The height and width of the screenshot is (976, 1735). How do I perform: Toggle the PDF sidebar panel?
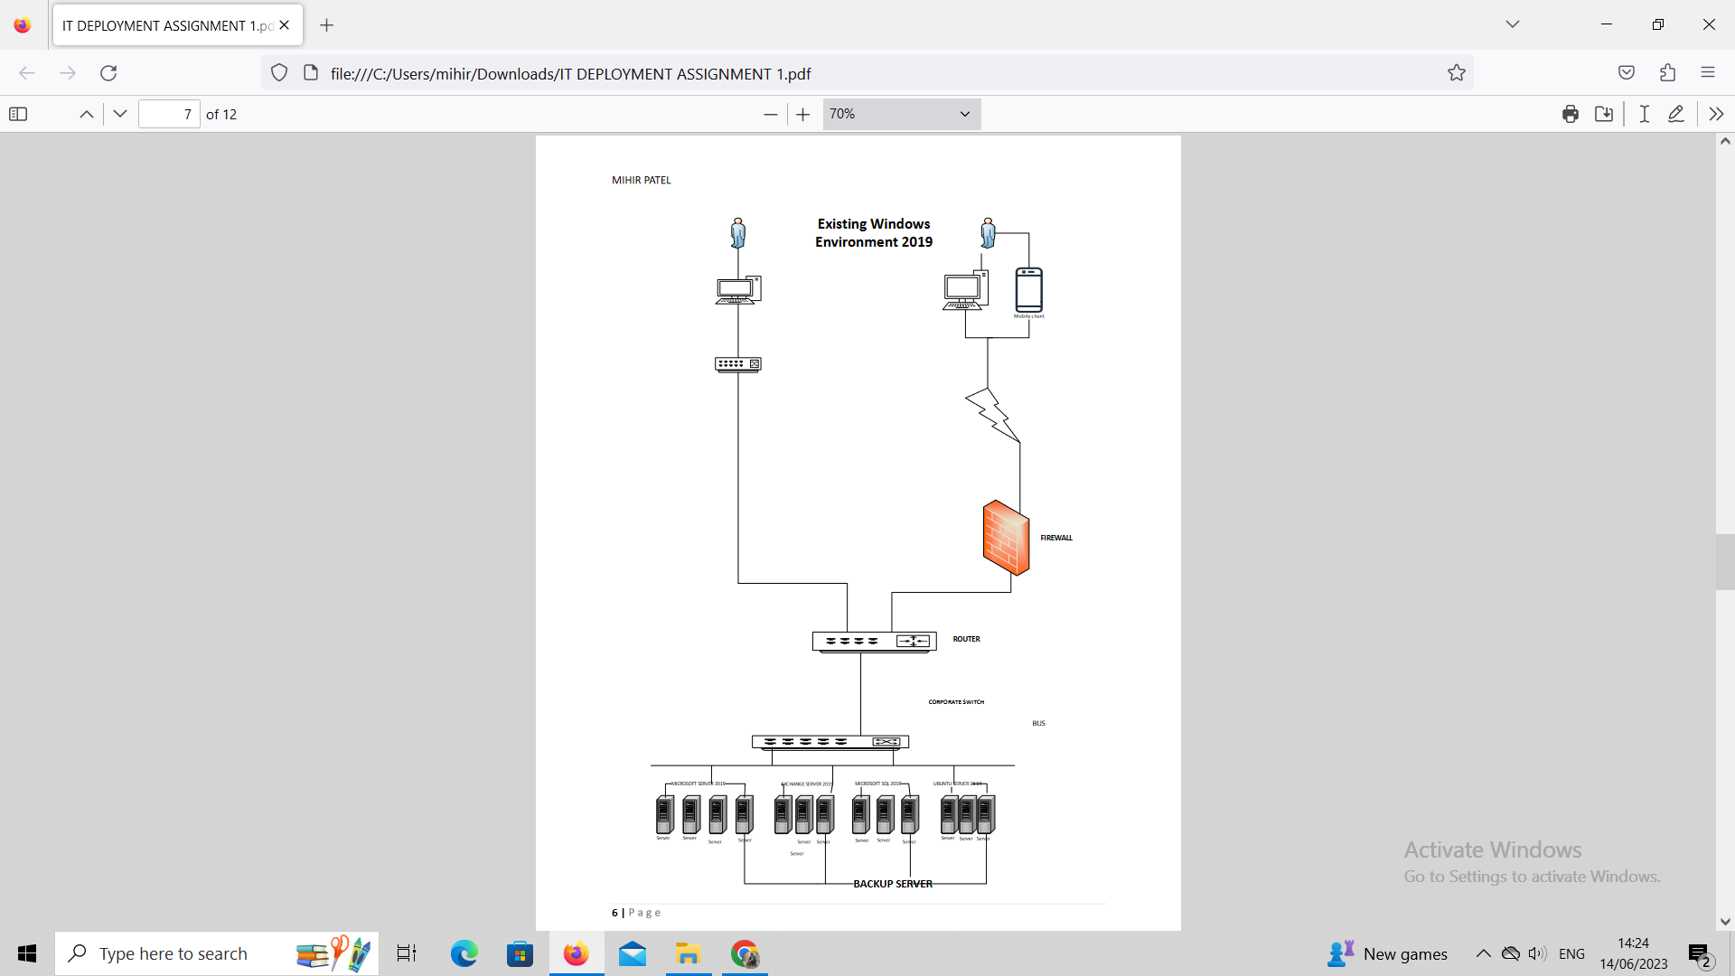click(x=18, y=114)
